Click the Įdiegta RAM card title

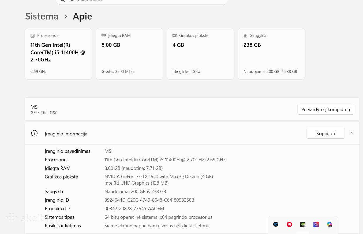[119, 35]
